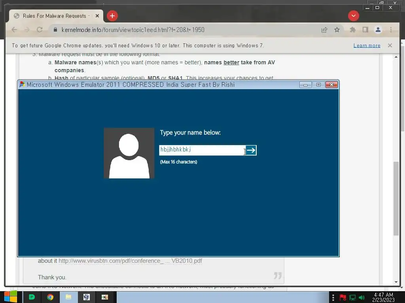Close the Windows Emulator 2011 window
The height and width of the screenshot is (303, 405).
click(332, 85)
